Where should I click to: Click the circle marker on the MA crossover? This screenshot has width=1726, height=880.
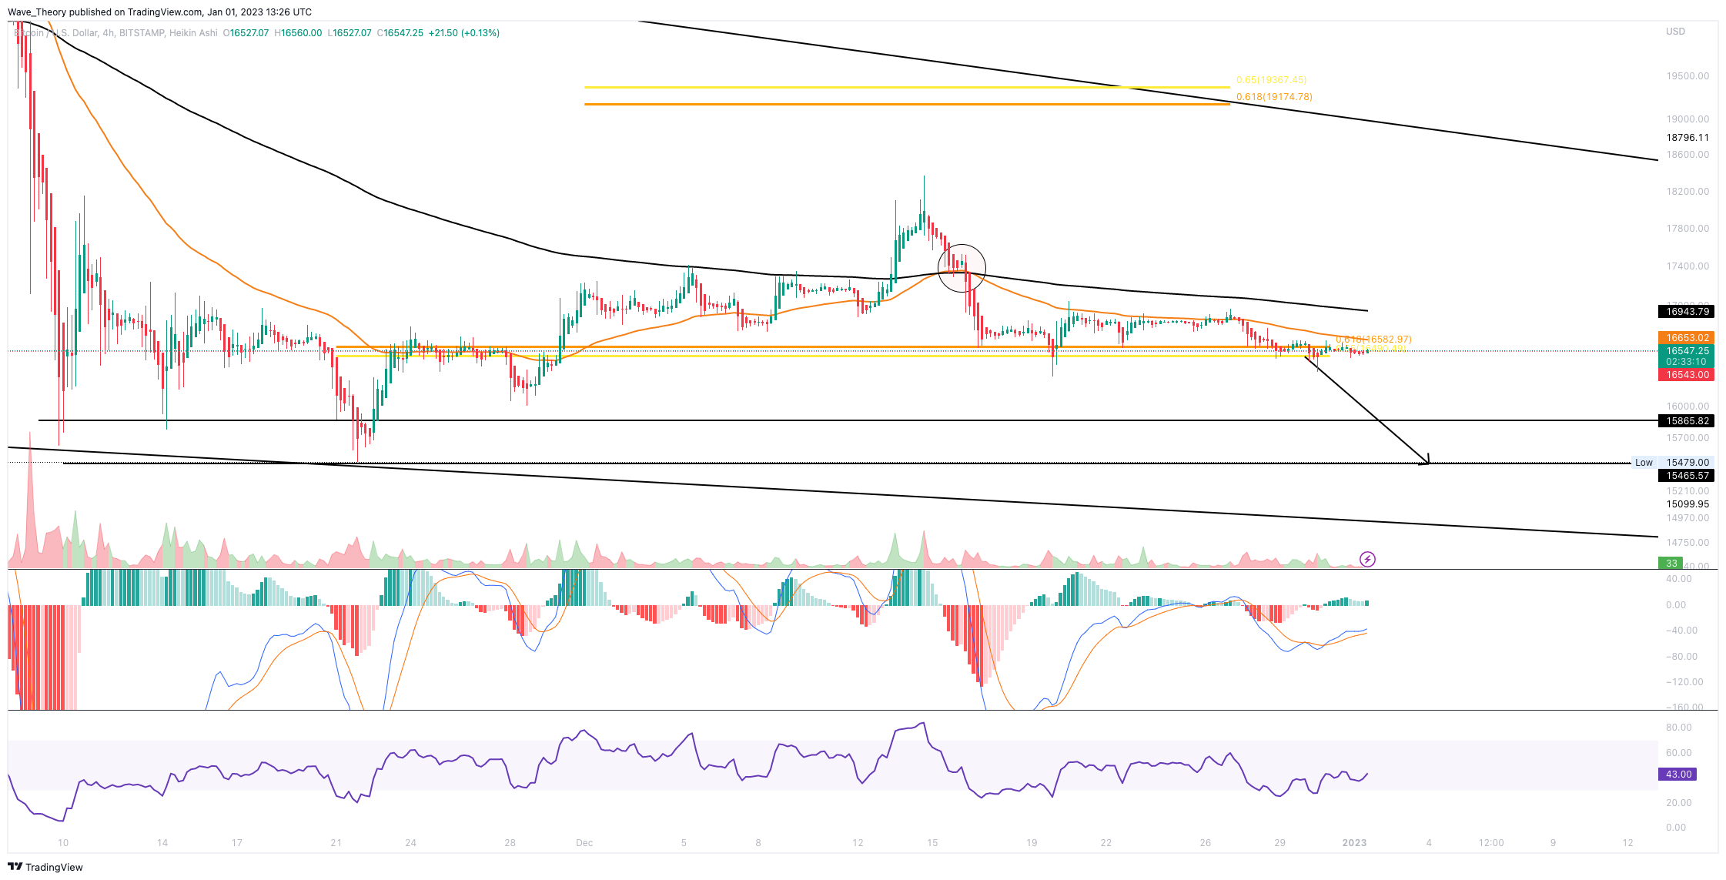tap(962, 268)
